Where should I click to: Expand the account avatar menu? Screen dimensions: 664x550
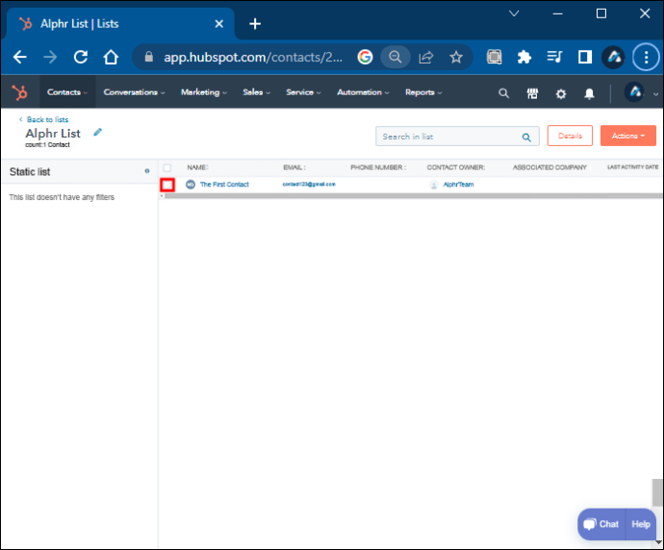pos(640,93)
